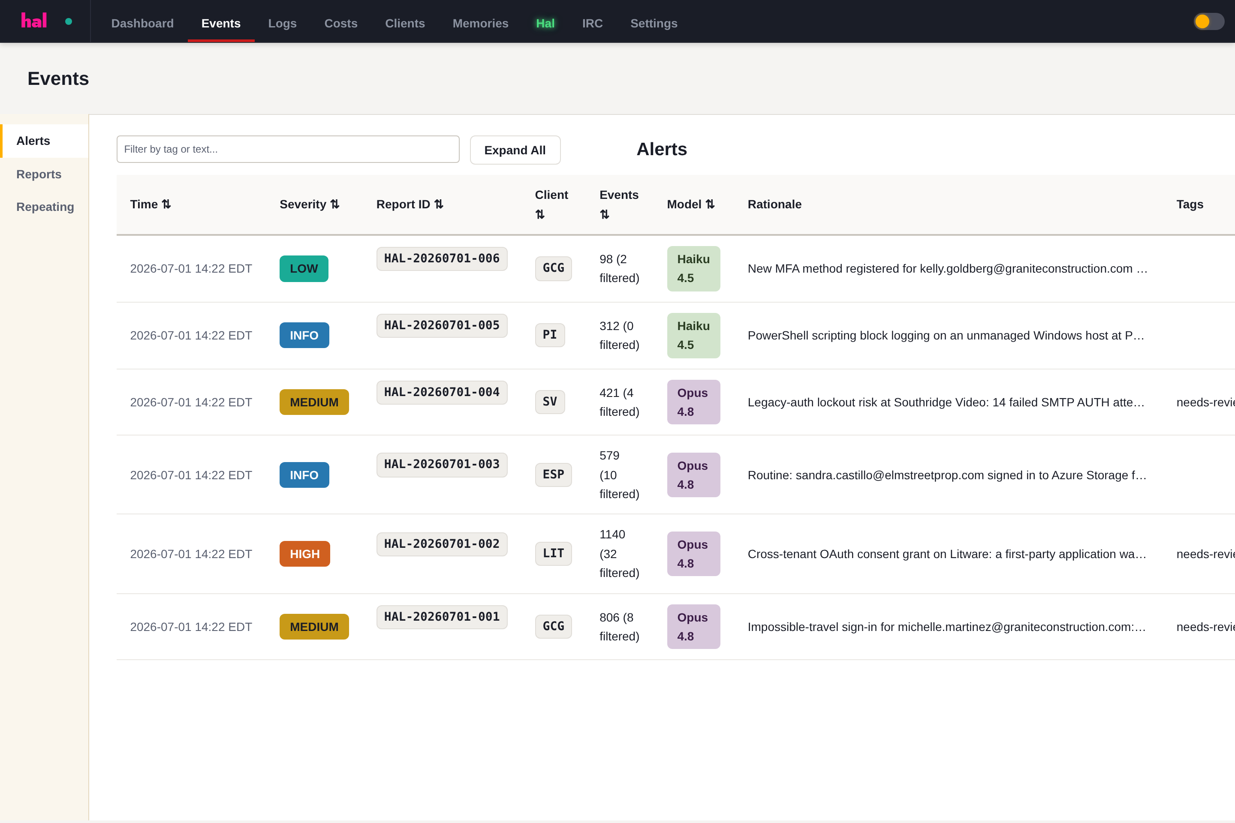Click the Expand All button
1235x823 pixels.
[x=515, y=150]
